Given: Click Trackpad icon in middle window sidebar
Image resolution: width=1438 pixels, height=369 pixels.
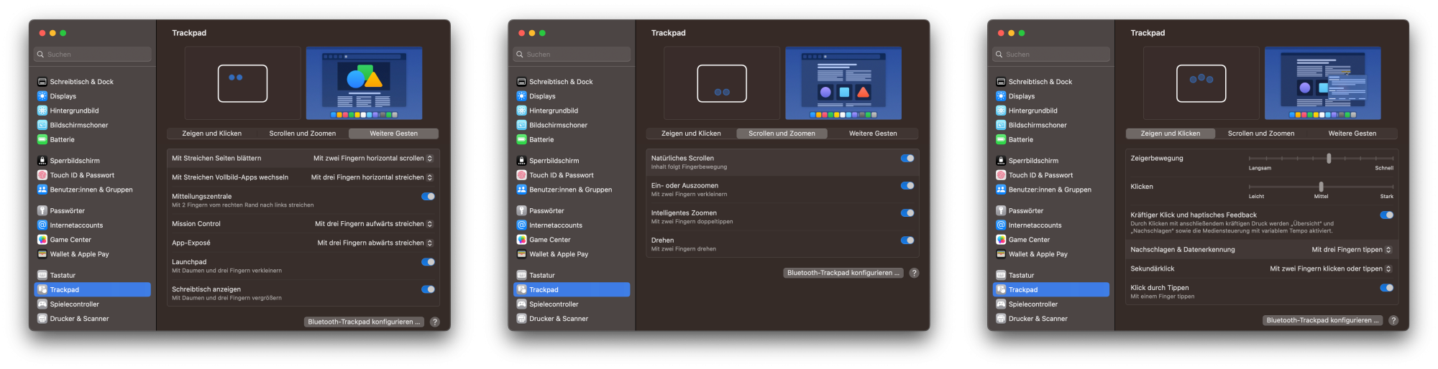Looking at the screenshot, I should [522, 289].
